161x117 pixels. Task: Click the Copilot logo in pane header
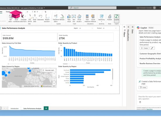point(138,28)
